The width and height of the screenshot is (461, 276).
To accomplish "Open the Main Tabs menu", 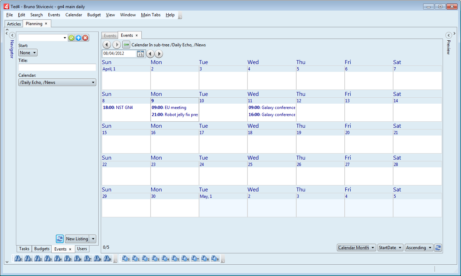I will [151, 15].
